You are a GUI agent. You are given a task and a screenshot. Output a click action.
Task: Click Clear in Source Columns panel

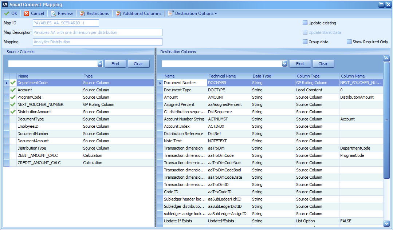[x=139, y=64]
